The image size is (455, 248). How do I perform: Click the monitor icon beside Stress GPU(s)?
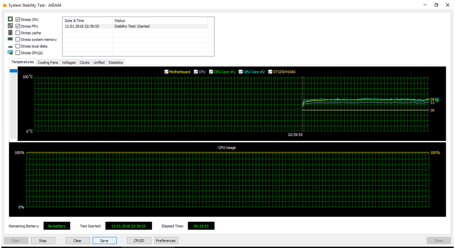click(10, 53)
